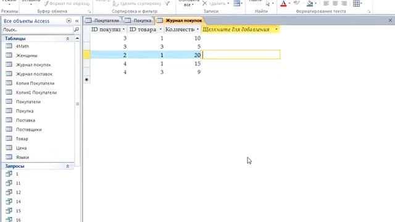Click the search magnifier icon
395x222 pixels.
pyautogui.click(x=77, y=30)
